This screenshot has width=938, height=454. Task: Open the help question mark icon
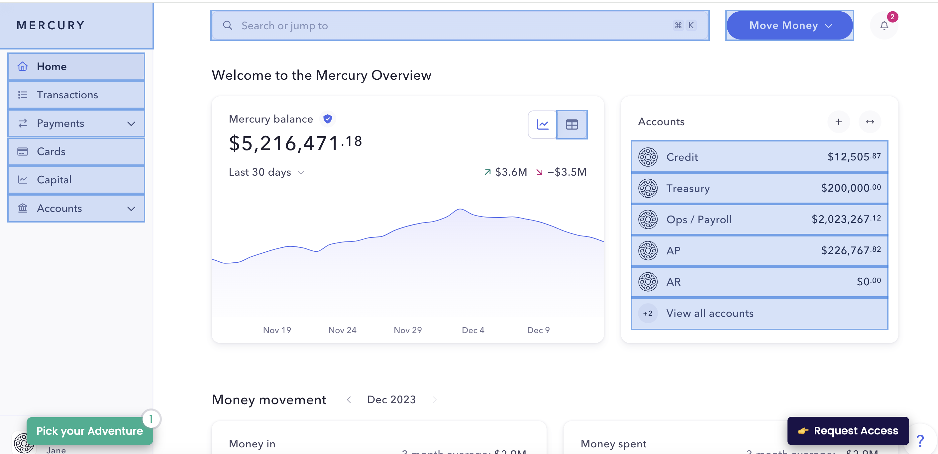(920, 441)
